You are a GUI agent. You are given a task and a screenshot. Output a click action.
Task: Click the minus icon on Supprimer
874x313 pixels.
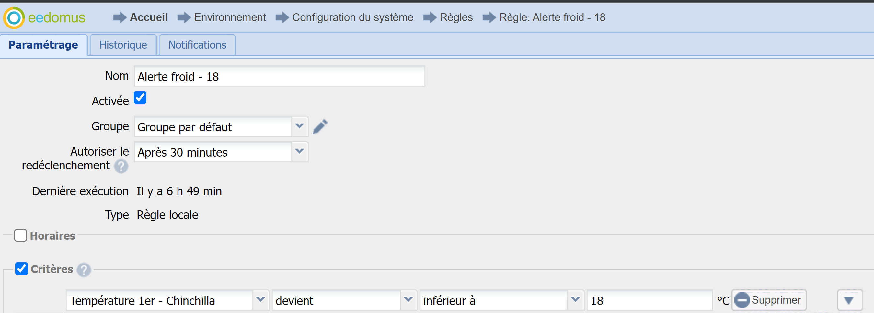click(742, 300)
